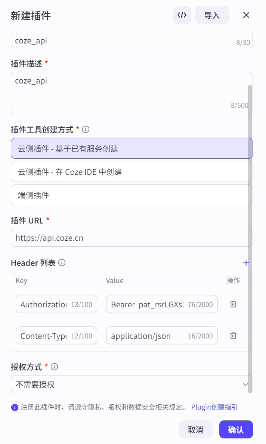Focus the plugin name field coze_api

pos(132,40)
